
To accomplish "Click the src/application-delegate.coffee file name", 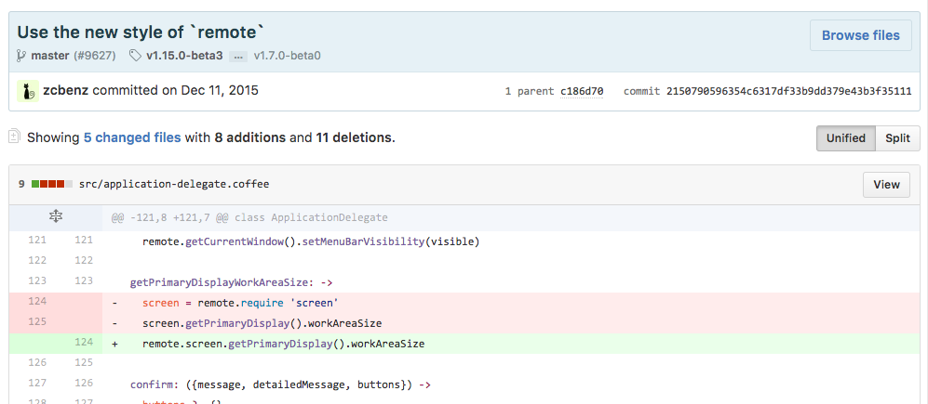I will tap(174, 184).
